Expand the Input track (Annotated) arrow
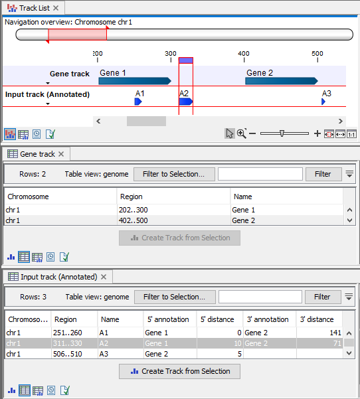Screen dimensions: 360x399 [48, 104]
